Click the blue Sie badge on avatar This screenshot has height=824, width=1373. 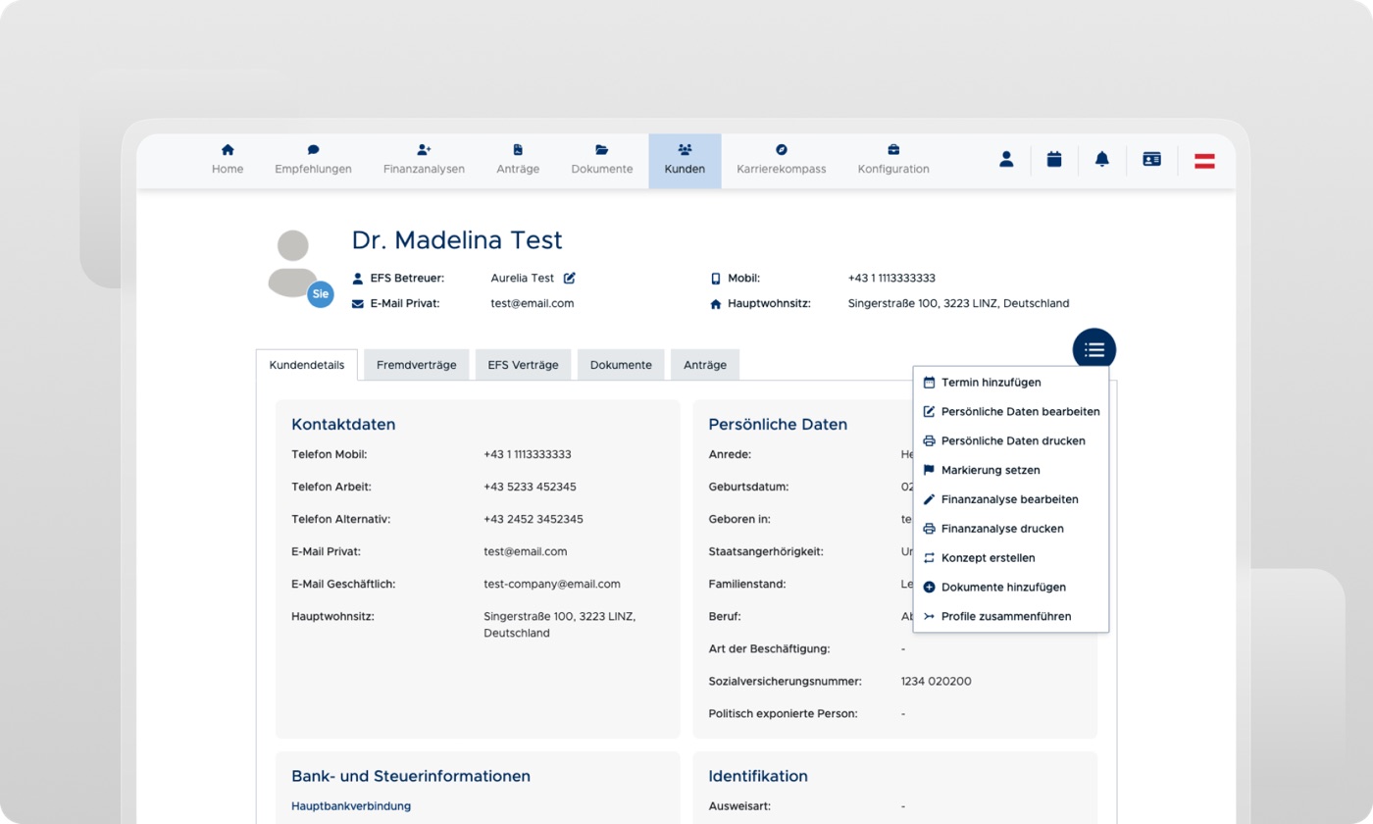320,294
